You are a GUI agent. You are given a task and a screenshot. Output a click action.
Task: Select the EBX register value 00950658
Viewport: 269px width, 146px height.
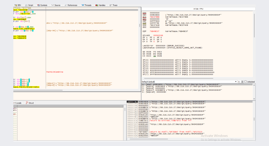(154, 15)
